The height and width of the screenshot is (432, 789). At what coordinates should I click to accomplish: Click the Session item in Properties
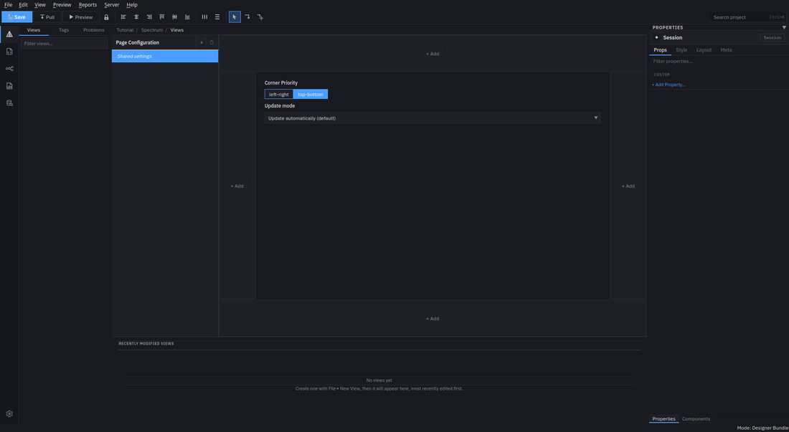(673, 38)
